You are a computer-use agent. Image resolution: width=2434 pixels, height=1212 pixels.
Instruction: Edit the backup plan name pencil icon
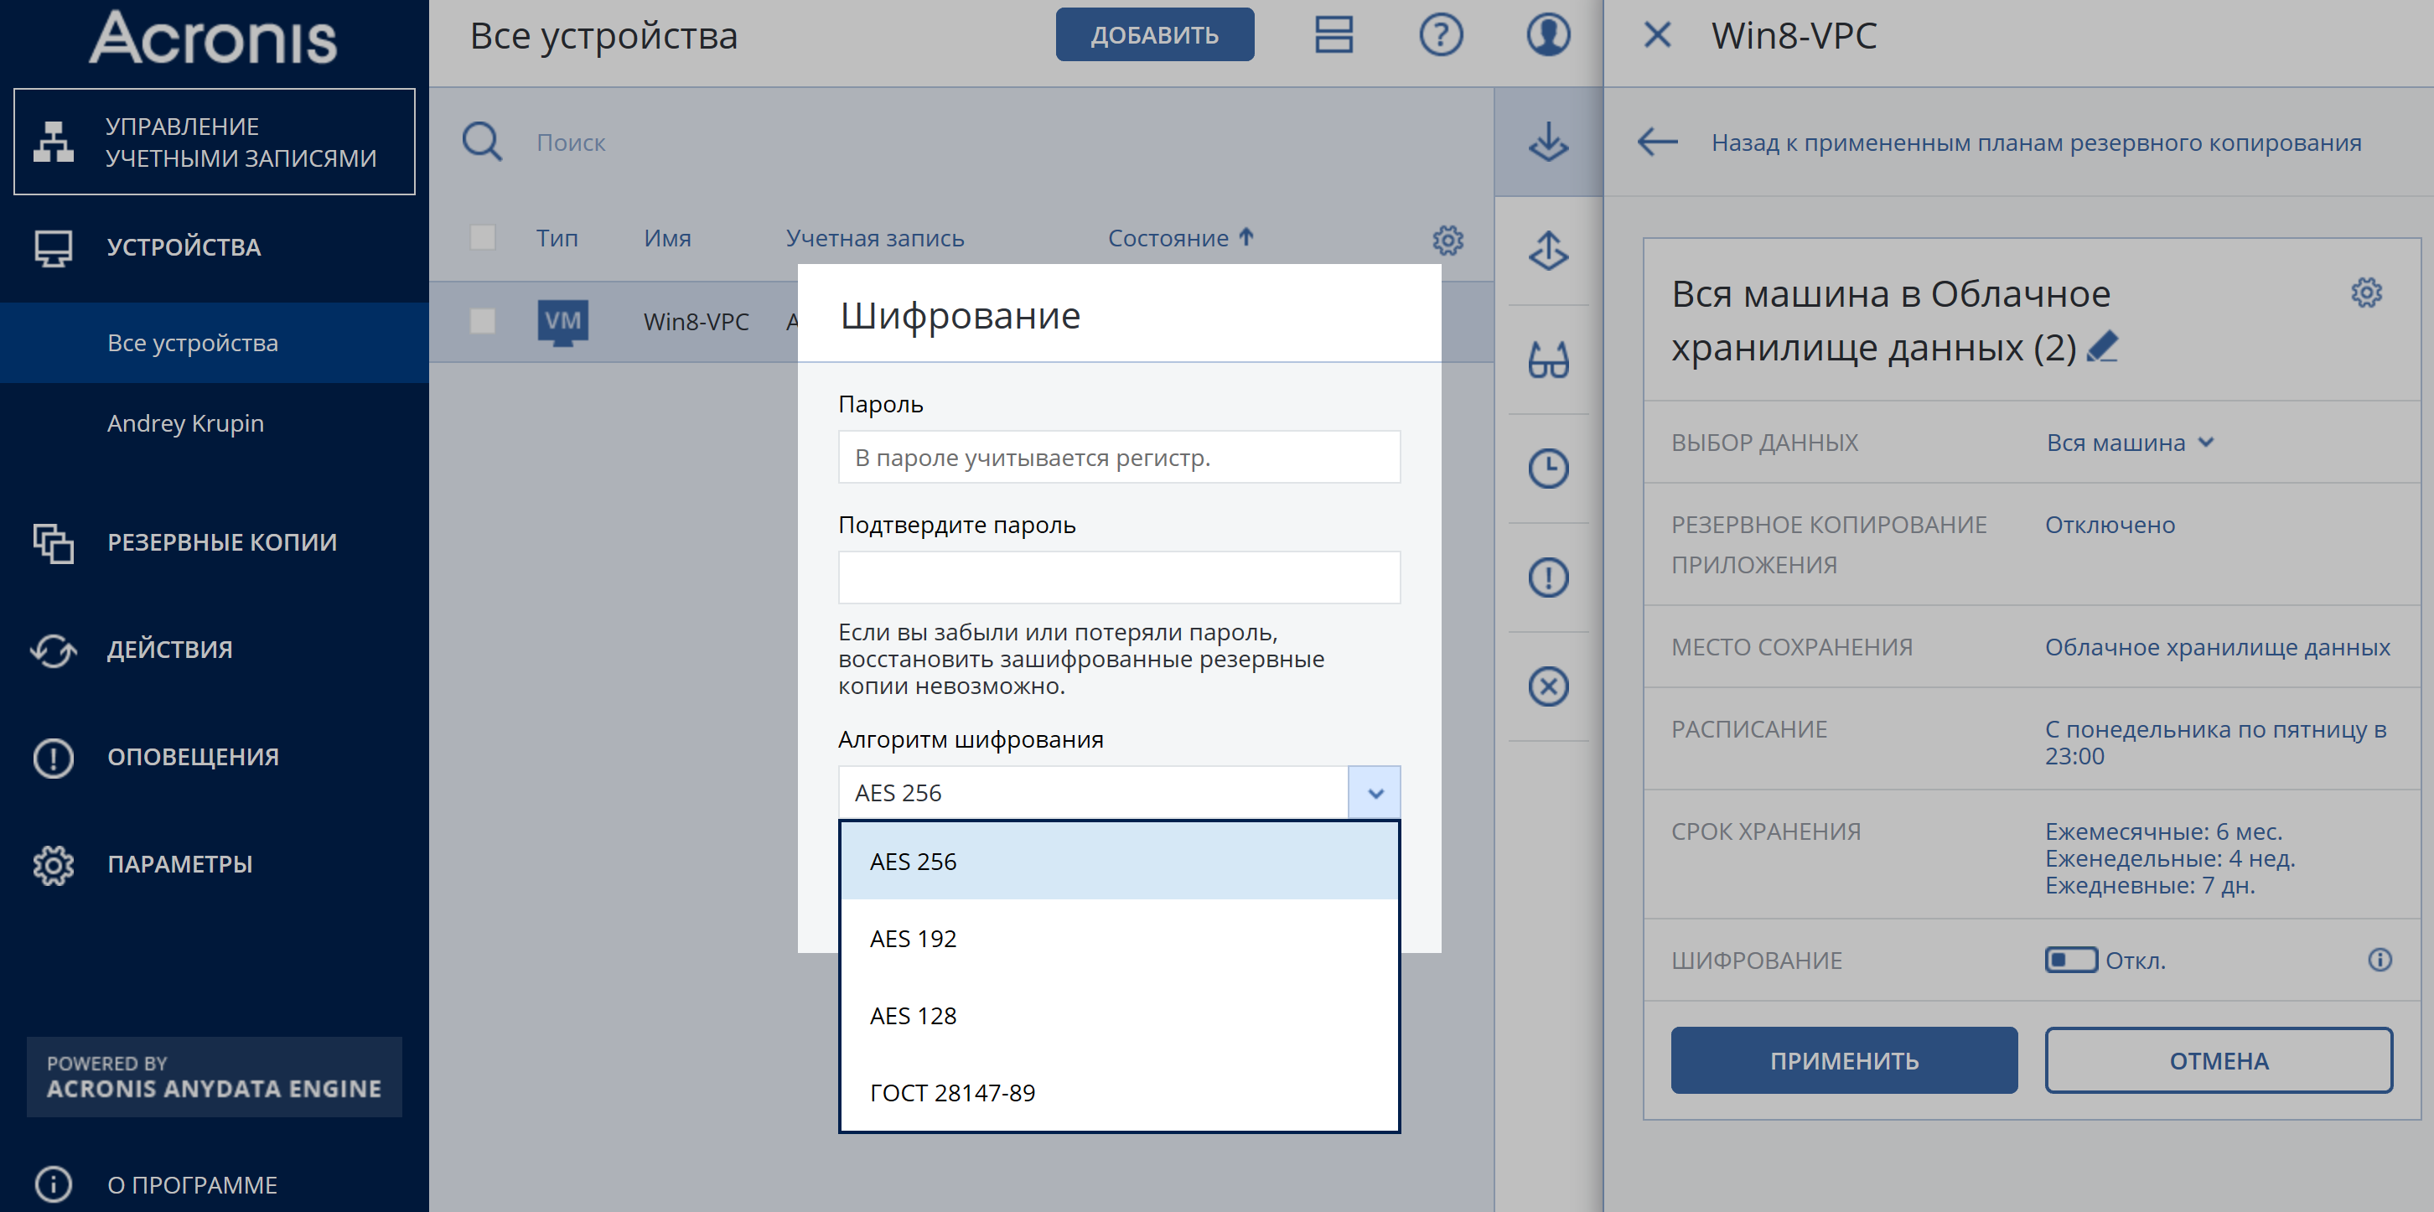click(2102, 347)
